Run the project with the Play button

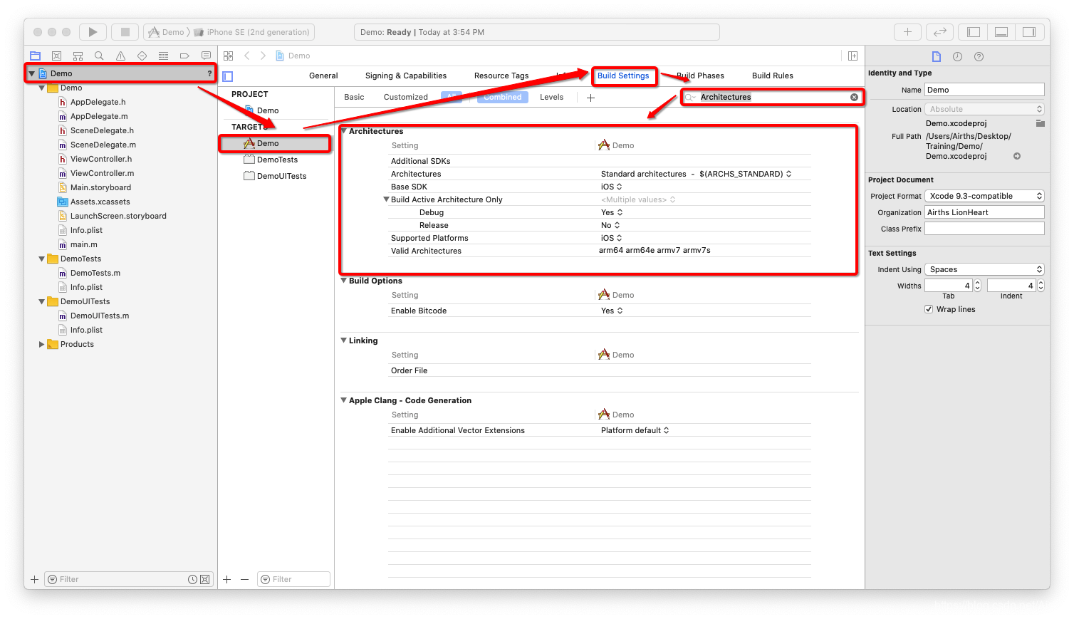(93, 32)
